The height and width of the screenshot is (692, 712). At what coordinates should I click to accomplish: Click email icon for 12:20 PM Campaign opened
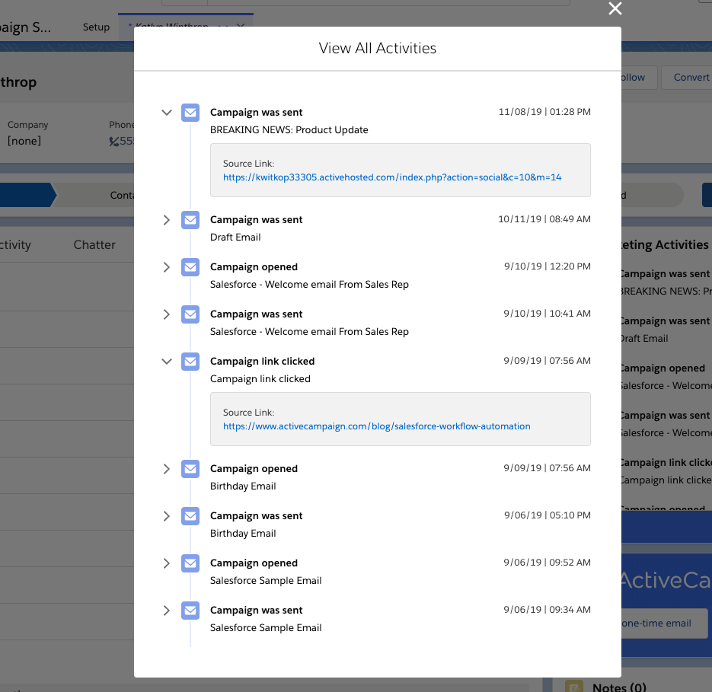coord(190,267)
